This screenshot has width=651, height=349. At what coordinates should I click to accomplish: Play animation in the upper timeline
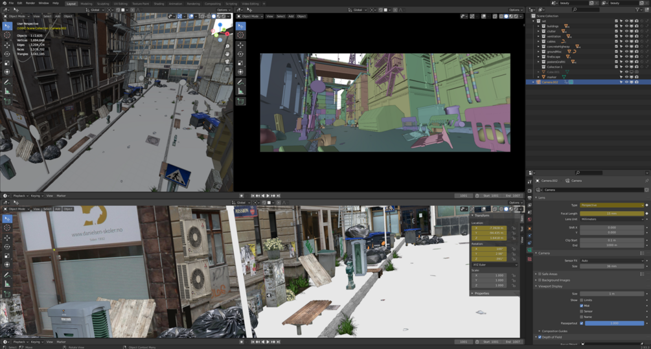[x=268, y=196]
